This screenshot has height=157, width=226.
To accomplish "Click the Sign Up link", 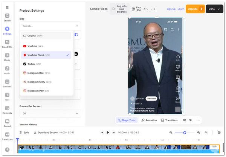I will 171,9.
